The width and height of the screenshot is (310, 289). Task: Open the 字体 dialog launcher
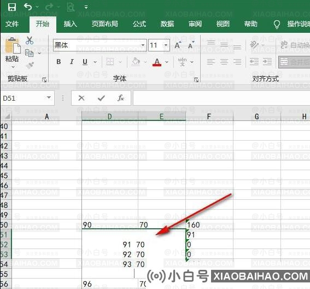(196, 80)
